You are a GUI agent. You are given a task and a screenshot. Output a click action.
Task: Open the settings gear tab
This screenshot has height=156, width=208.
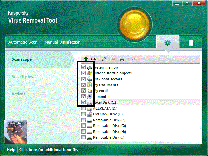point(168,43)
